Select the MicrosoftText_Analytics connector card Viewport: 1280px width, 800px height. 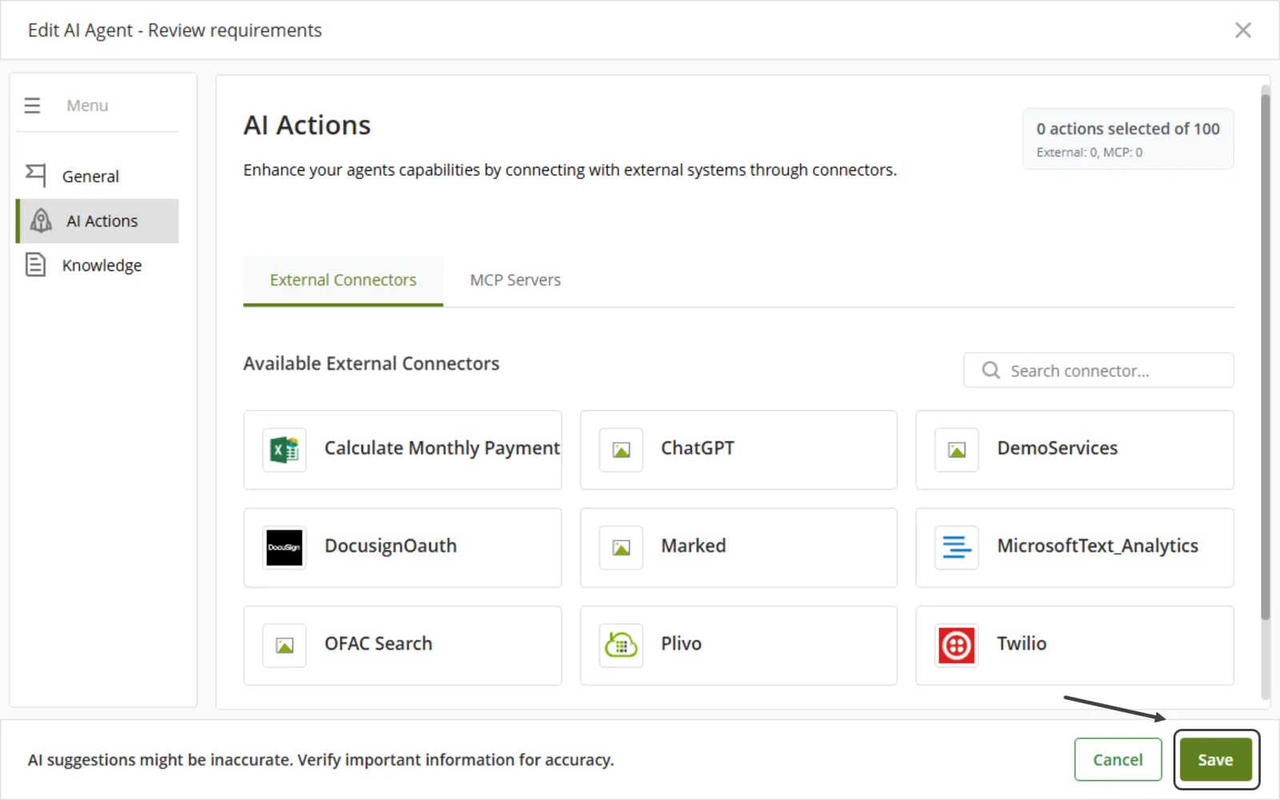(1074, 547)
